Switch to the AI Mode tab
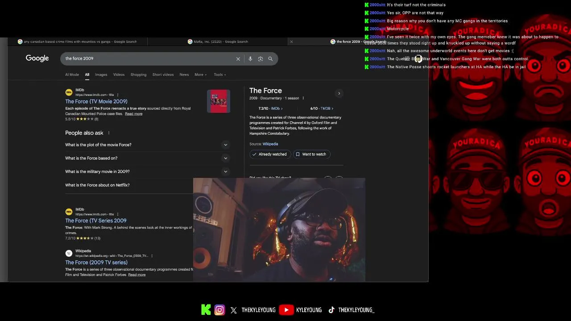 point(72,75)
